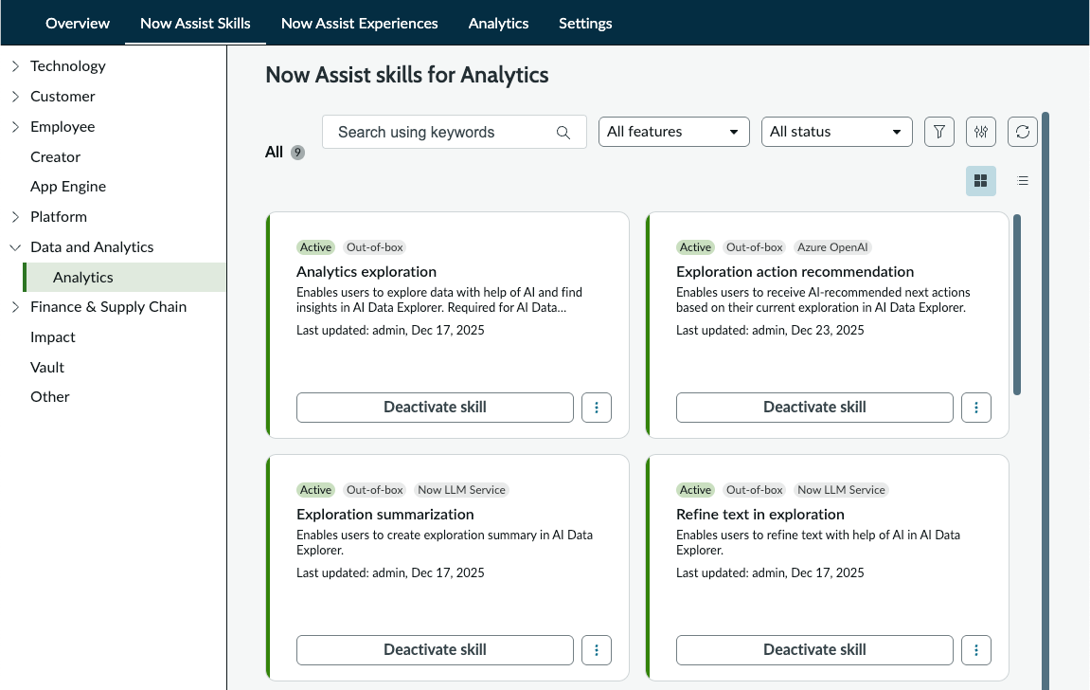The width and height of the screenshot is (1090, 690).
Task: Open the Now Assist Experiences tab
Action: point(360,23)
